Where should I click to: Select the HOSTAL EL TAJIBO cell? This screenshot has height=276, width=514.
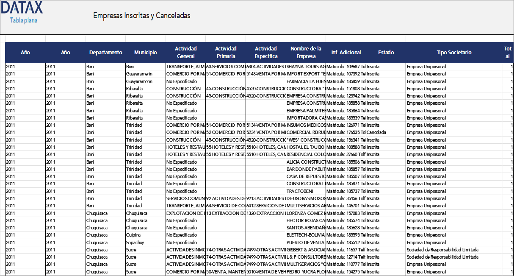click(306, 147)
